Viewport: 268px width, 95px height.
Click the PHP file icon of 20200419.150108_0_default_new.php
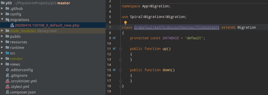click(12, 25)
